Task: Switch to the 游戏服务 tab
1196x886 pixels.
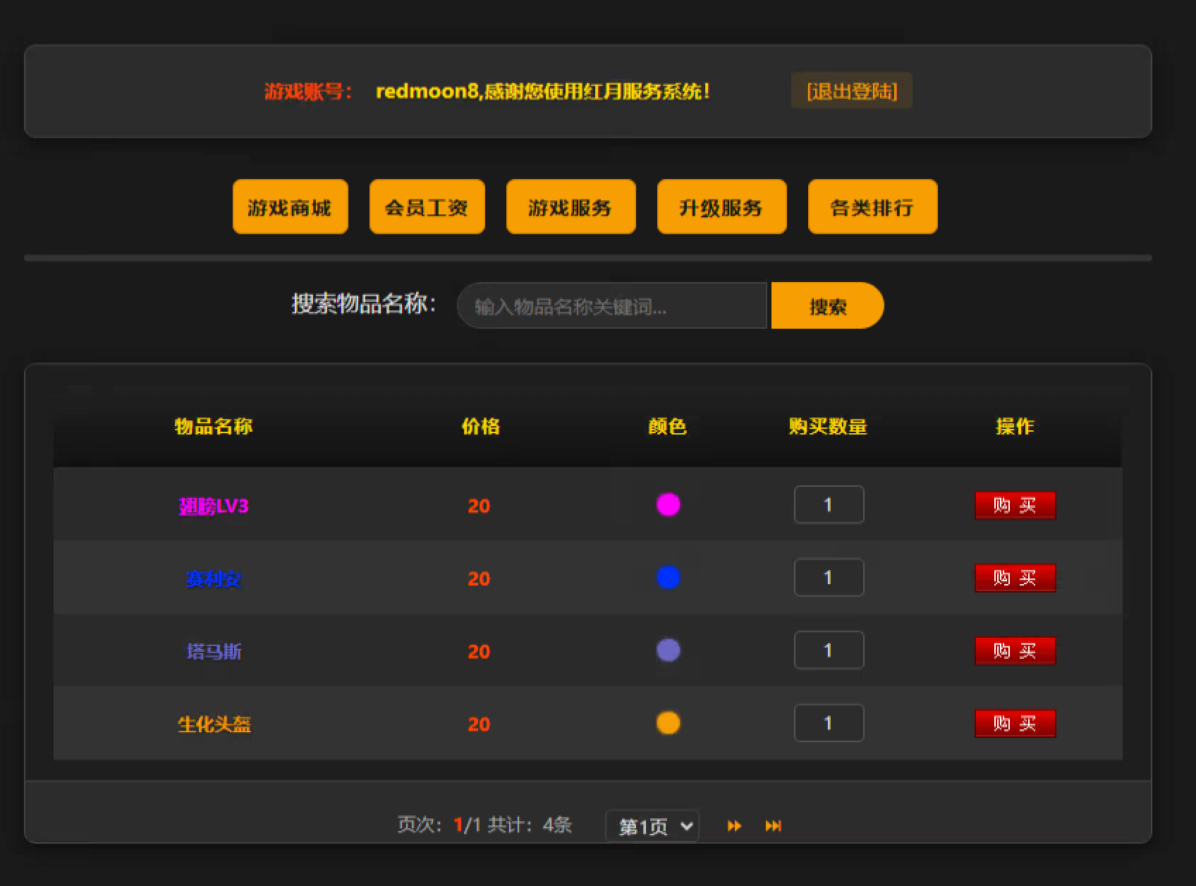Action: [x=570, y=207]
